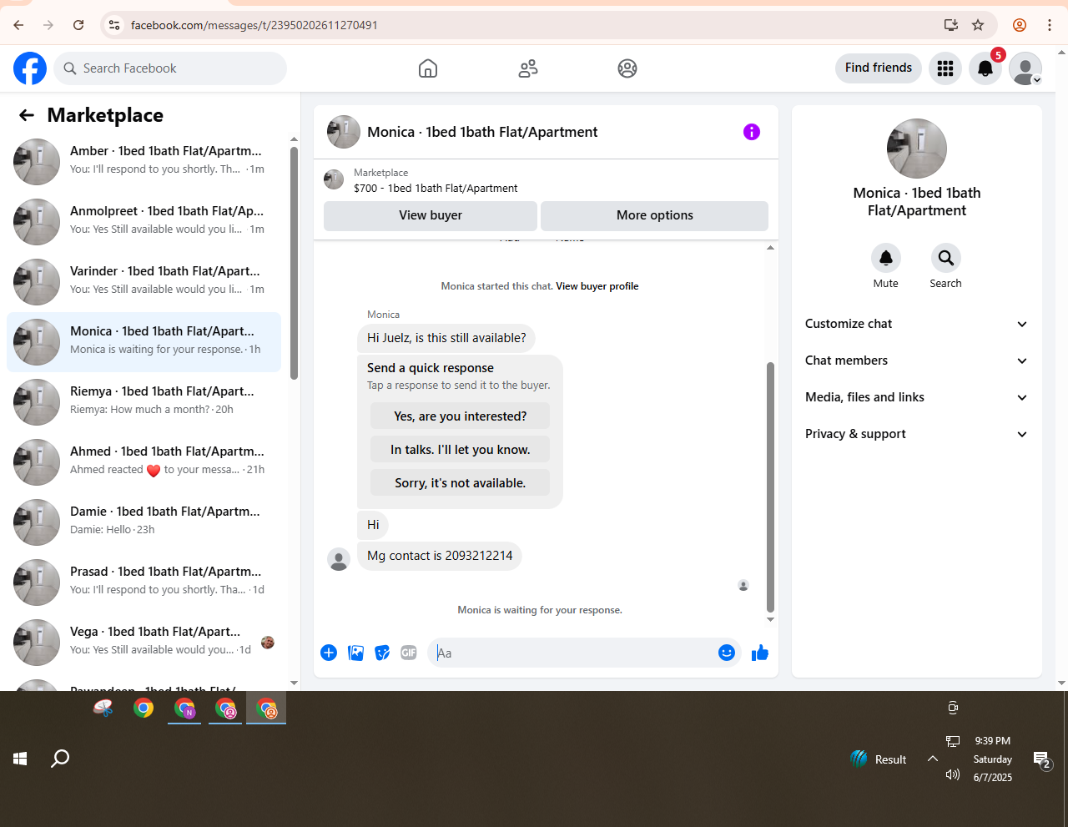Show hidden system tray icons

(x=933, y=759)
